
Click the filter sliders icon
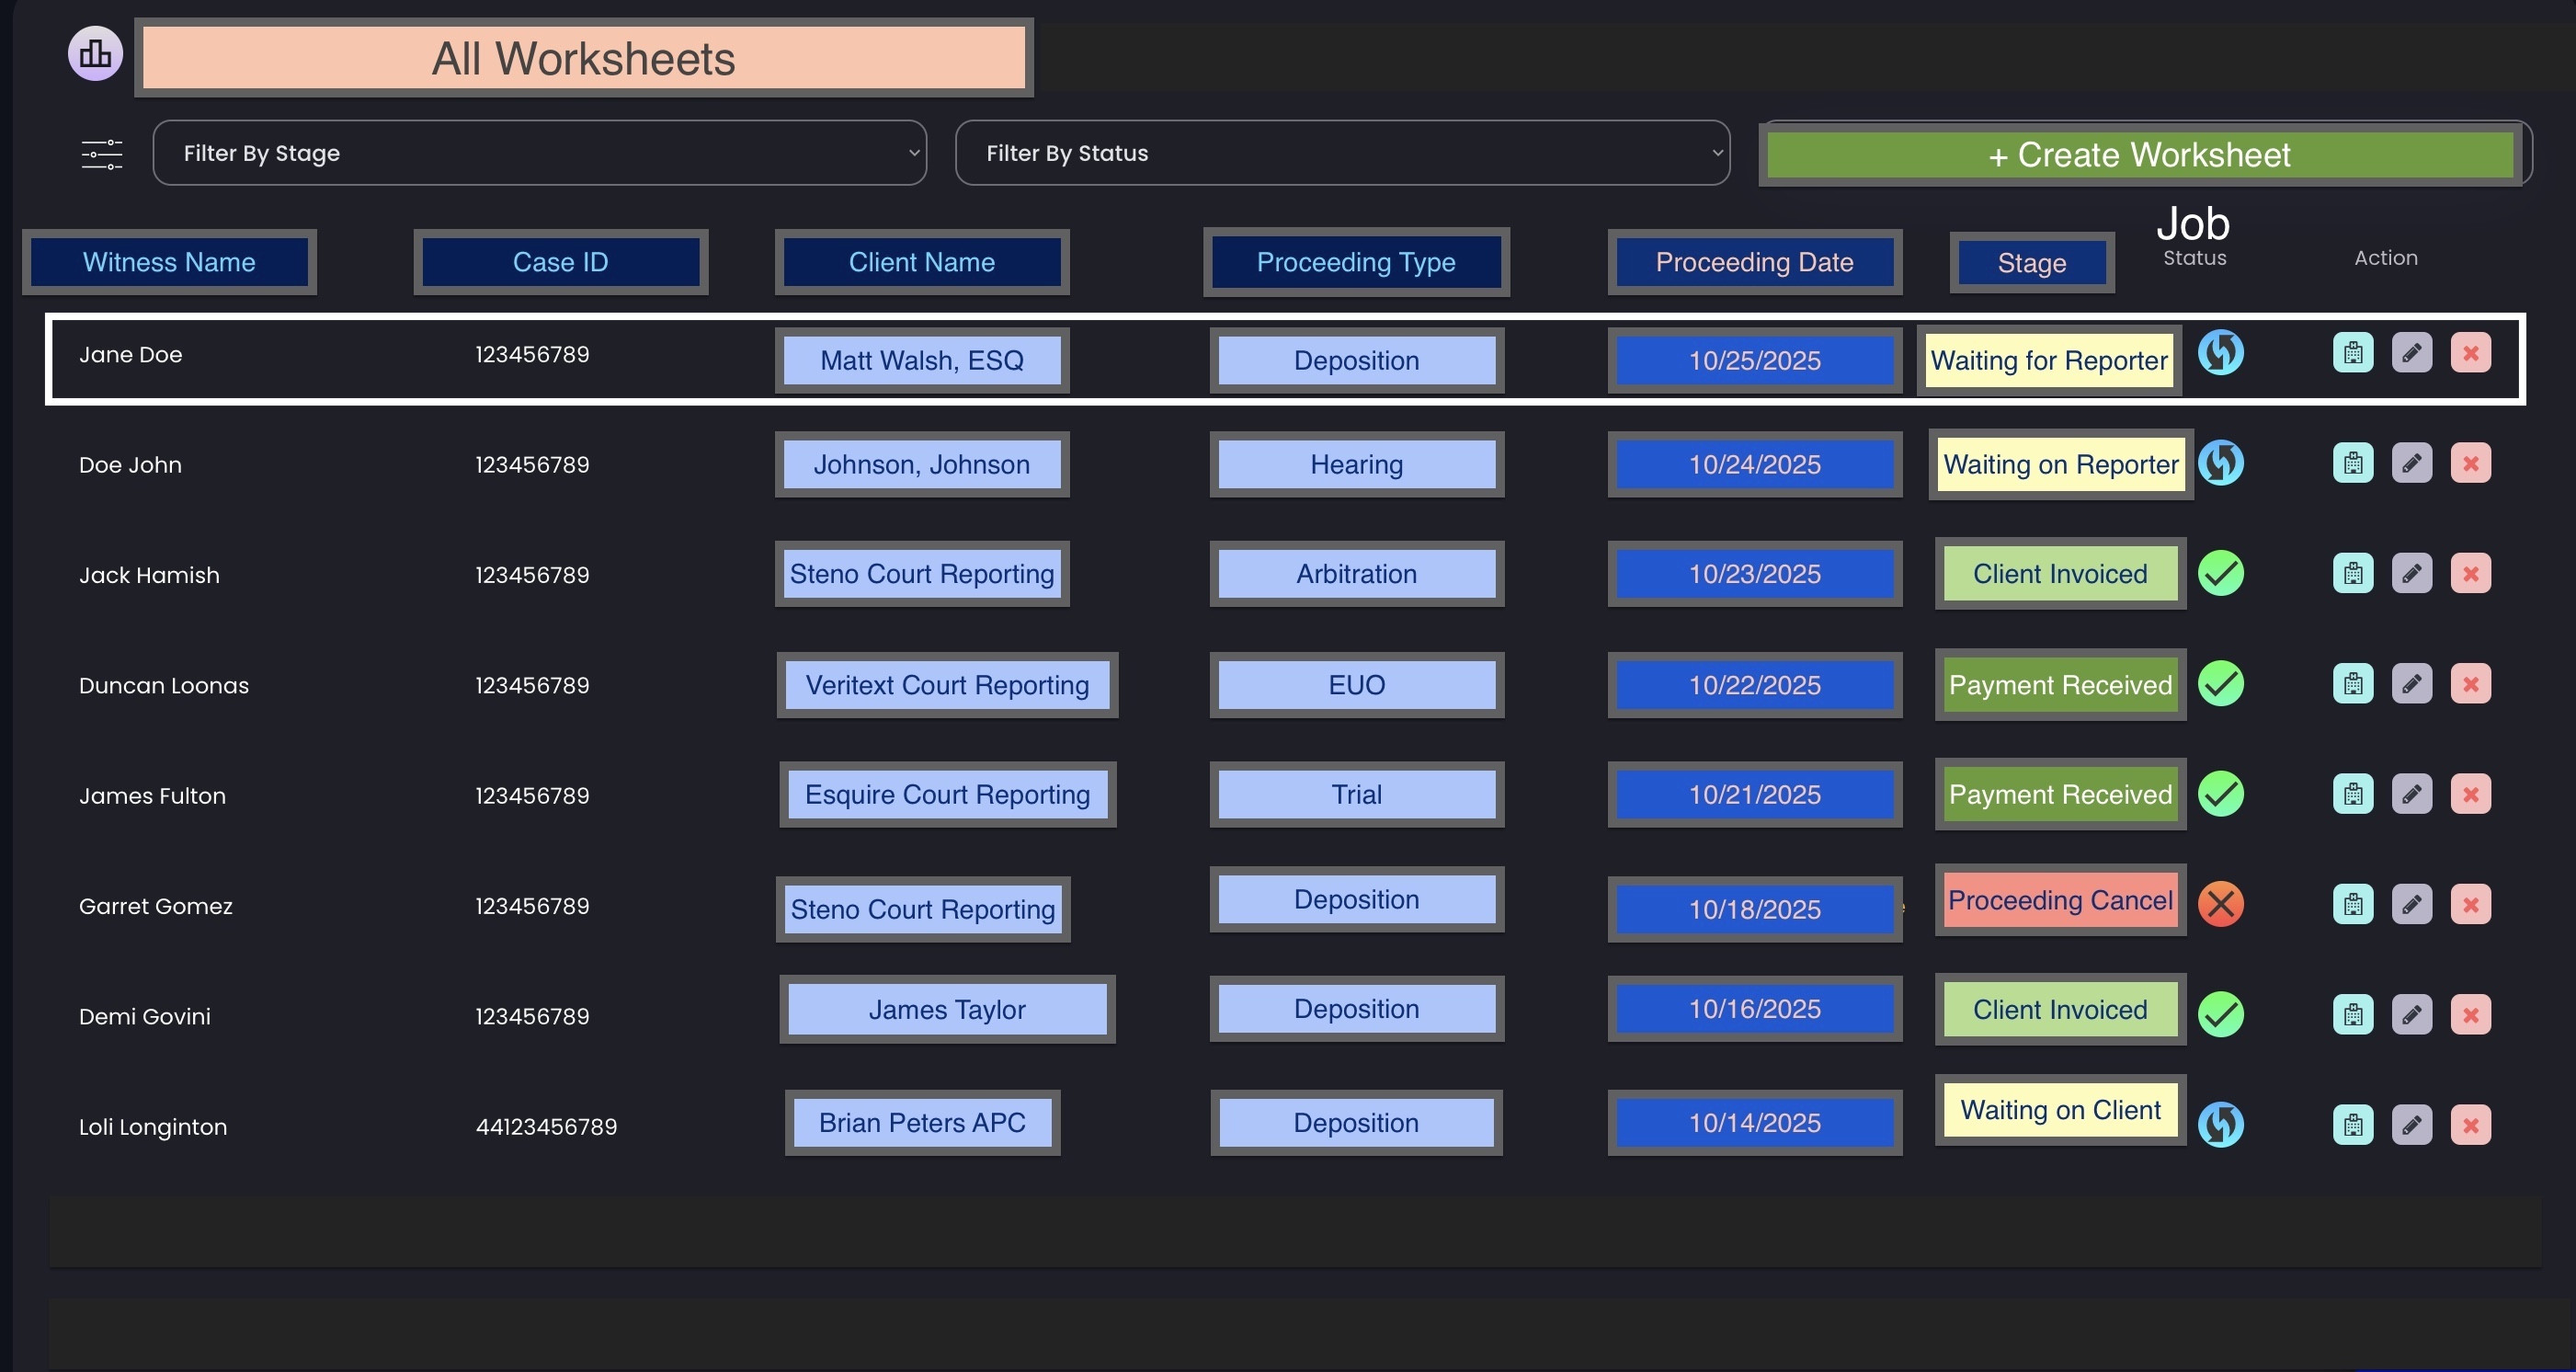102,154
